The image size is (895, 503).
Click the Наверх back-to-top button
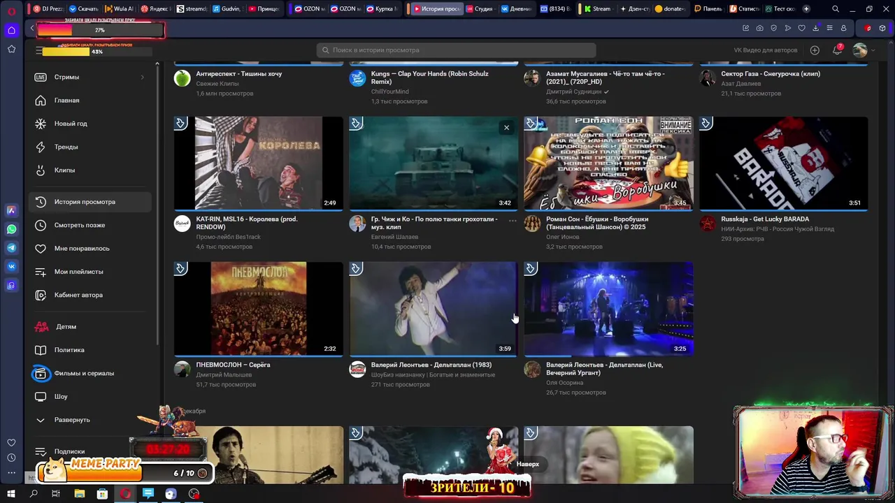[528, 464]
